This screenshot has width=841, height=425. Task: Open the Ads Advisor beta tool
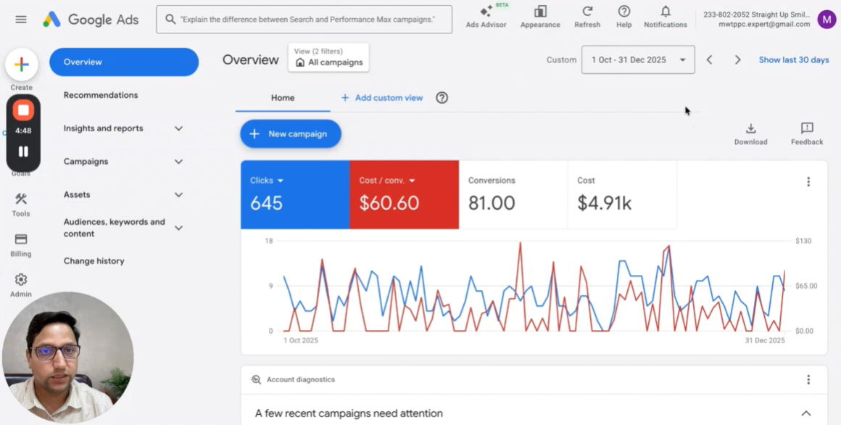tap(486, 17)
